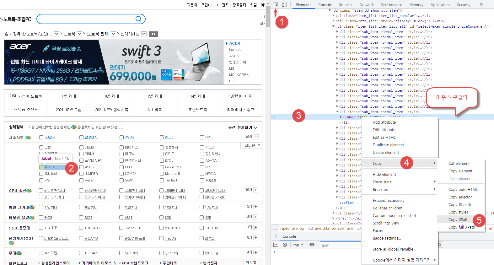The image size is (494, 265).
Task: Click the pie chart icon in the 상세검색 hint
Action: 74,127
